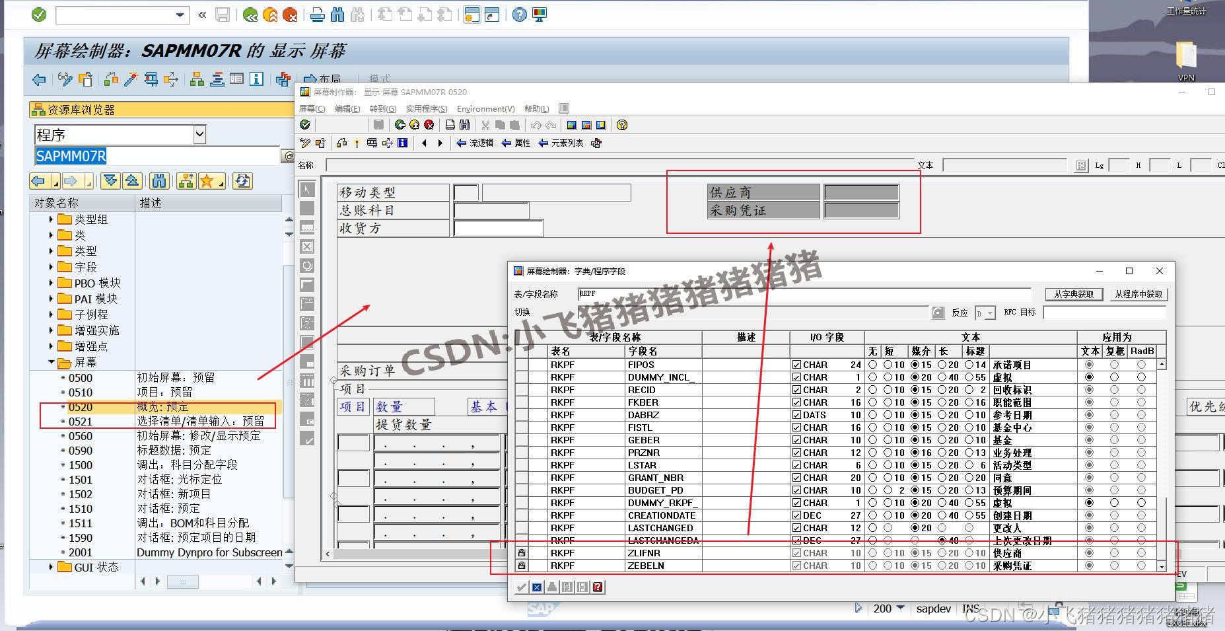Click the Collapse all nodes icon in repository browser
Viewport: 1225px width, 631px height.
click(x=132, y=181)
